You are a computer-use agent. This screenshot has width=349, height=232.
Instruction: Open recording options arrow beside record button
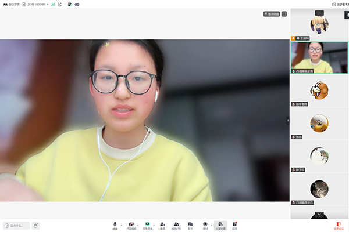(x=212, y=226)
